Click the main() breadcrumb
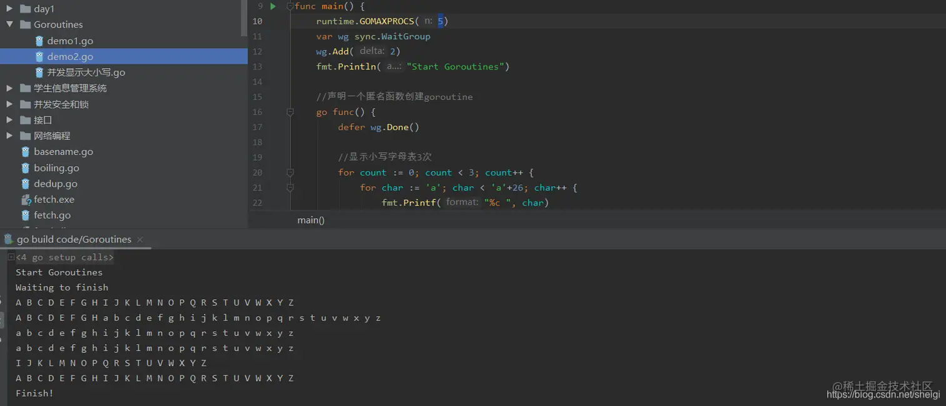The image size is (946, 406). [311, 220]
